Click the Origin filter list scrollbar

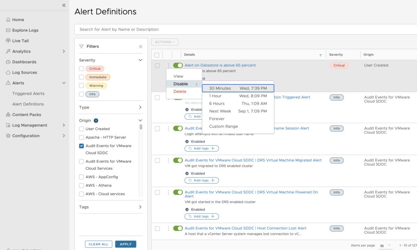140,127
